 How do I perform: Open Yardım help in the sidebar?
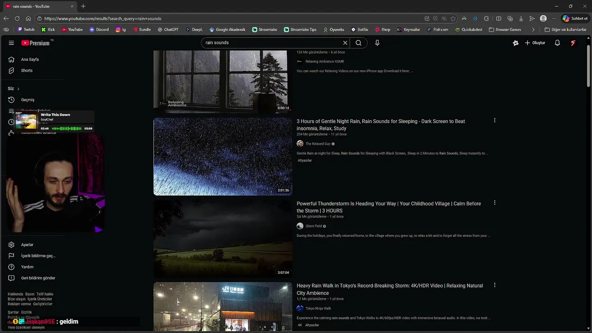27,267
